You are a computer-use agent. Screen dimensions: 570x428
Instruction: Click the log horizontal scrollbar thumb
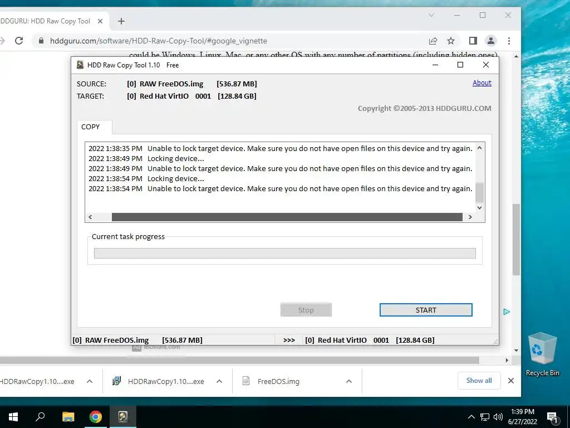[287, 217]
